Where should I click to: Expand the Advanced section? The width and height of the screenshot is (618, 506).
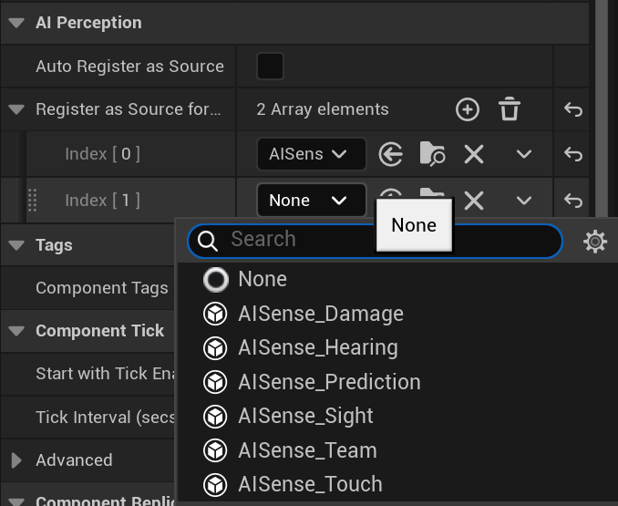[16, 460]
